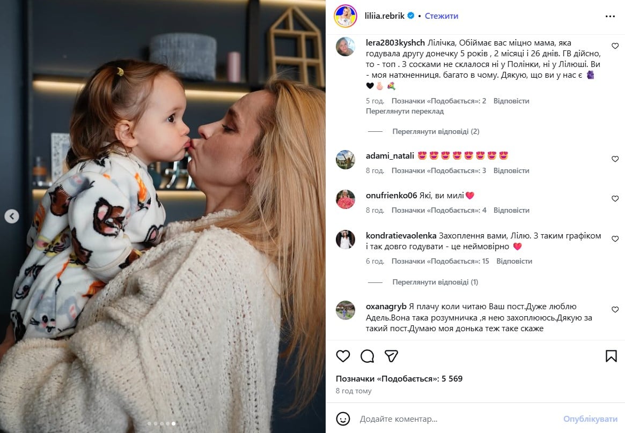Like kondratievaolenka's comment
The width and height of the screenshot is (625, 433).
point(615,239)
